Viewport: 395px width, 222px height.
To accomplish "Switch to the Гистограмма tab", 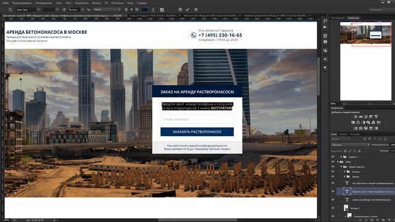I will [x=338, y=18].
